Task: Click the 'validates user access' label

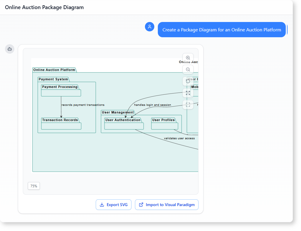Action: 179,138
